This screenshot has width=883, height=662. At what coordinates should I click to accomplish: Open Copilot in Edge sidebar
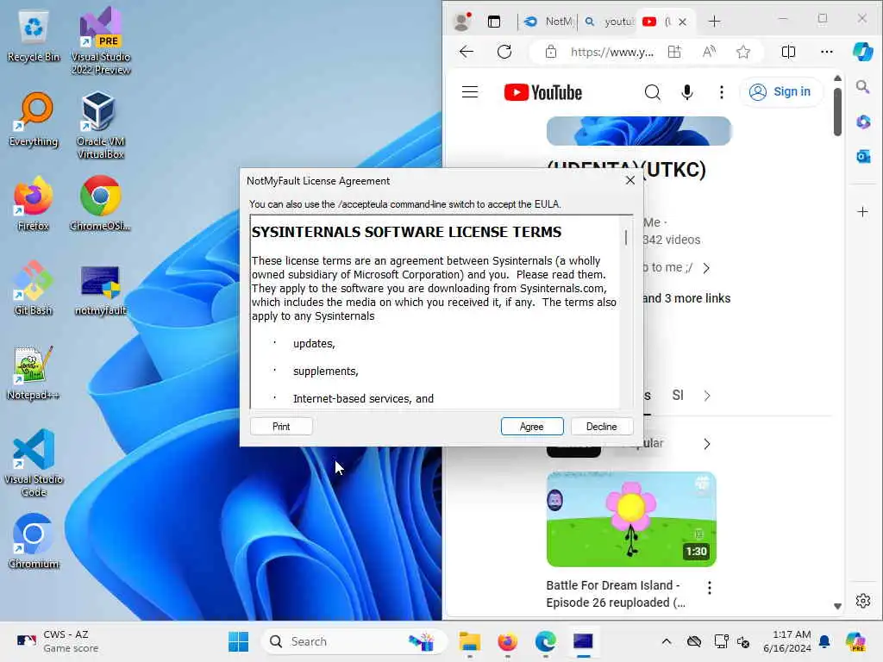[x=862, y=52]
